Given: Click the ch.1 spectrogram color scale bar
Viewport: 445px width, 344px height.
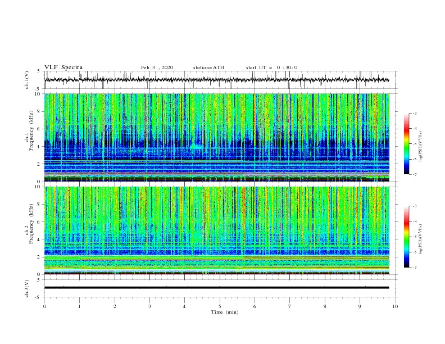Looking at the screenshot, I should (x=407, y=143).
